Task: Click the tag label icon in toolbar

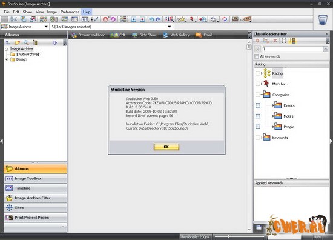Action: point(246,19)
